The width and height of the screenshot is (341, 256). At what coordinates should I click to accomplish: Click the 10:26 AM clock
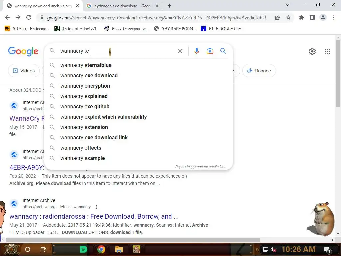[x=299, y=249]
